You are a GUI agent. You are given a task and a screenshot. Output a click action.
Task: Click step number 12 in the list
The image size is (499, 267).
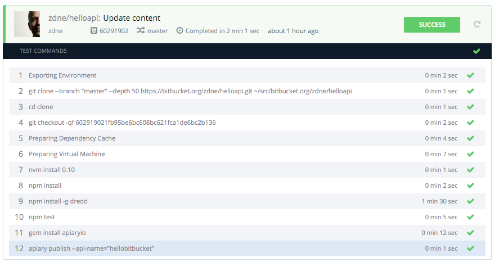[19, 248]
